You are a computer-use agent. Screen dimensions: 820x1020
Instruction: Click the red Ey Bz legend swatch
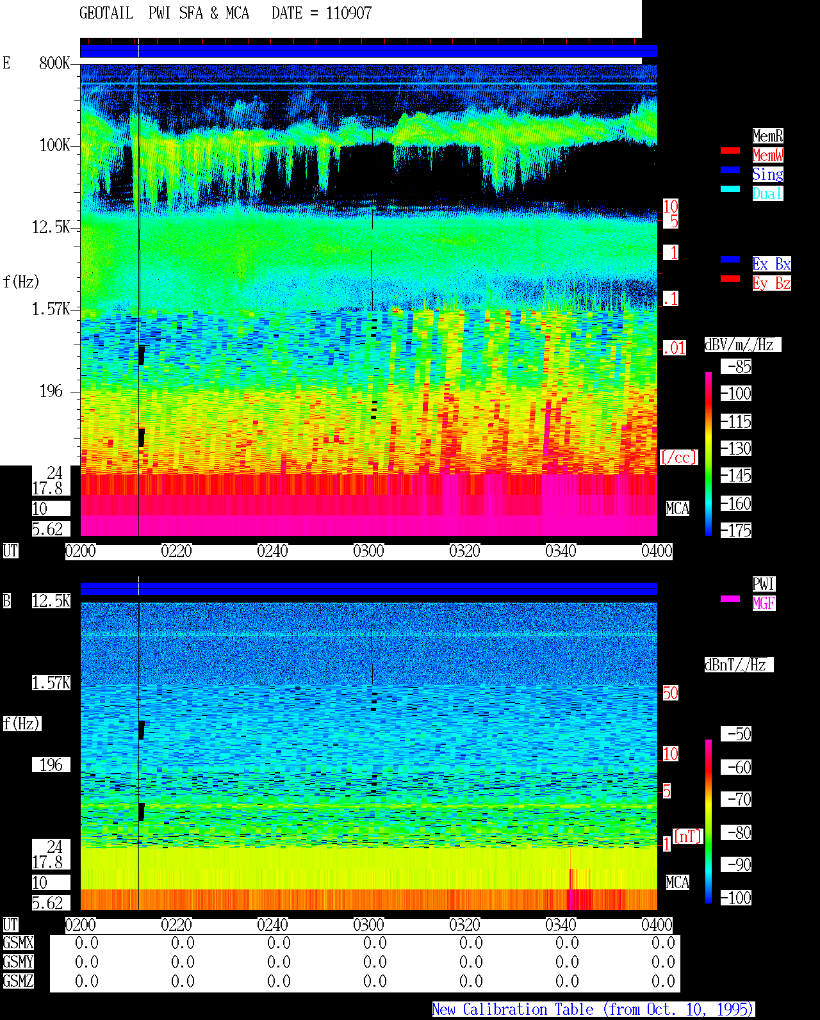730,279
